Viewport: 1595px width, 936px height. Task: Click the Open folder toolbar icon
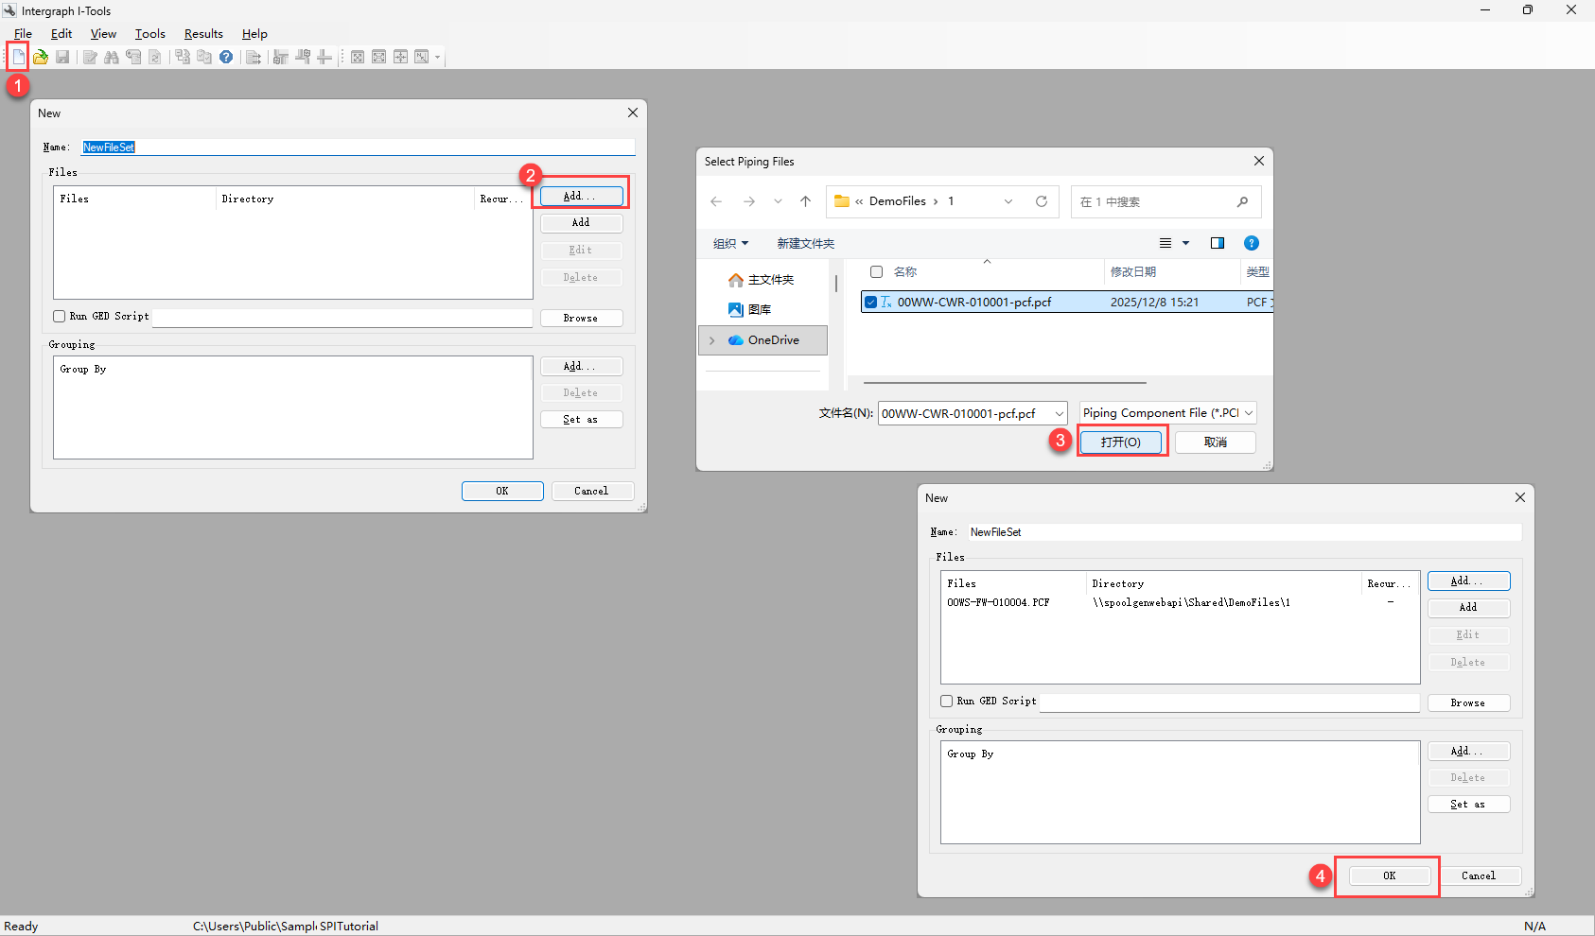coord(41,57)
